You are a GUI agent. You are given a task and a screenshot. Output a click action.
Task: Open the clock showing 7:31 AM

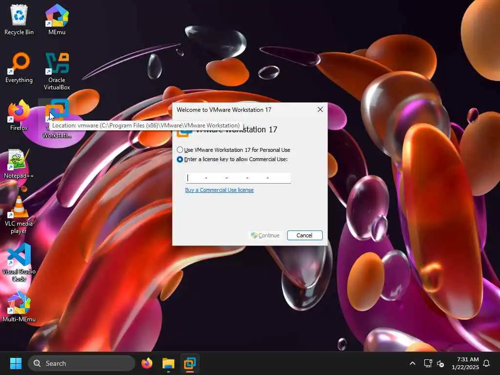pos(465,363)
